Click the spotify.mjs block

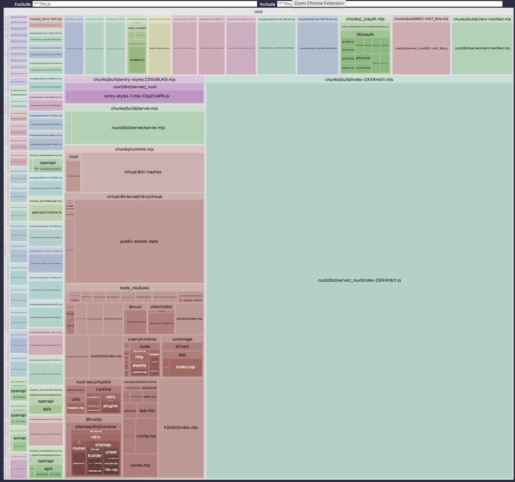(348, 59)
